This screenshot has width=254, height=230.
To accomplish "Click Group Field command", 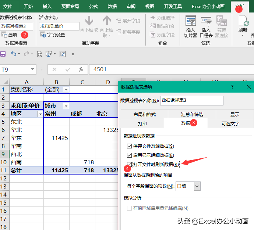I will tap(162, 35).
